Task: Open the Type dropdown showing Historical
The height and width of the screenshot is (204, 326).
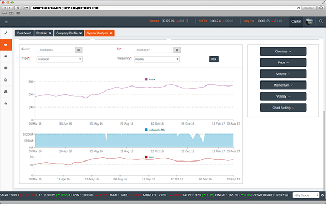Action: [x=59, y=59]
